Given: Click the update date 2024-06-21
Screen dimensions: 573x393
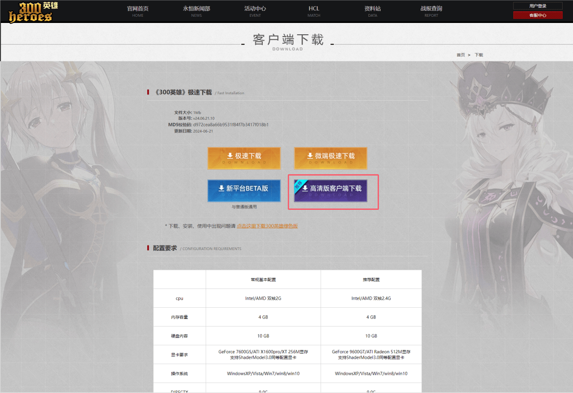Looking at the screenshot, I should pos(203,131).
